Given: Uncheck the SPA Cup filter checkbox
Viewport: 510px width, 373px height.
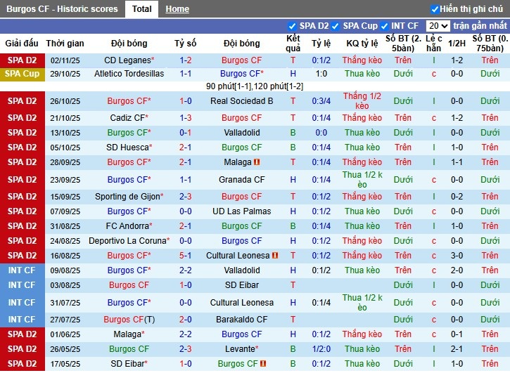Looking at the screenshot, I should tap(336, 26).
